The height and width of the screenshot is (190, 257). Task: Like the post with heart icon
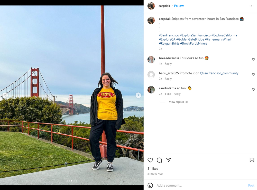(150, 160)
